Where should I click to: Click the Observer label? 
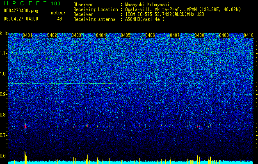(83, 5)
